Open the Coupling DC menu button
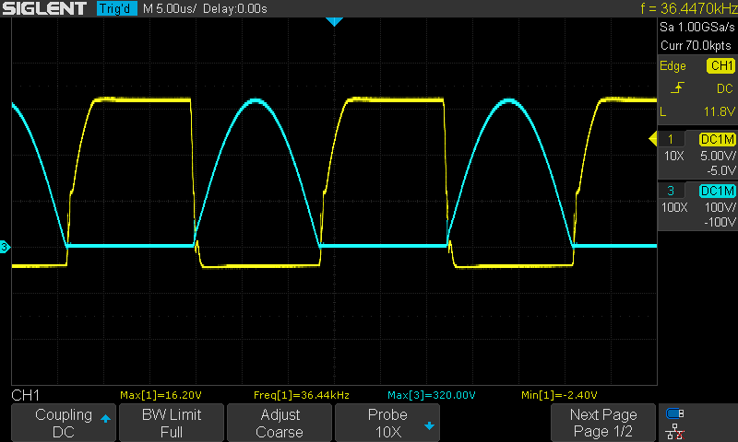 [64, 423]
